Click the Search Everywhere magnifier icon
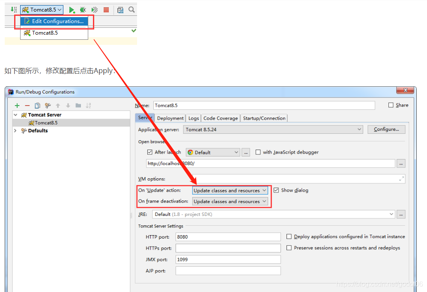This screenshot has height=292, width=427. [x=131, y=10]
